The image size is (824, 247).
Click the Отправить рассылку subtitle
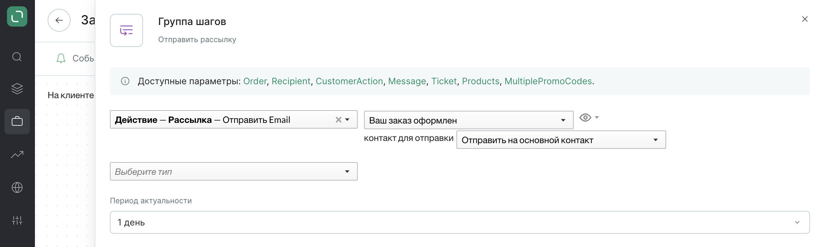pos(197,40)
